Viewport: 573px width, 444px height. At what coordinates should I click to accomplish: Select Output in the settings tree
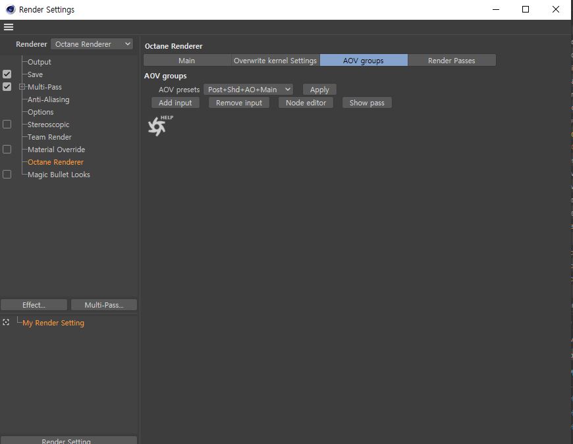[40, 62]
